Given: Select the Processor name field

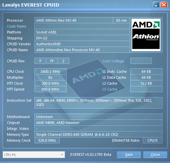Looking at the screenshot, I should pos(74,20).
